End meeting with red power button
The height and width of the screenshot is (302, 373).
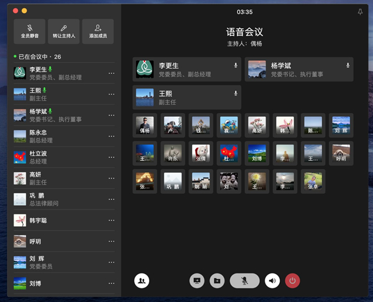tap(293, 281)
